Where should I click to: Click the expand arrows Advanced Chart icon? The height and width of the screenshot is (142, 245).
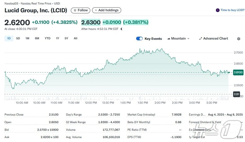click(x=201, y=39)
